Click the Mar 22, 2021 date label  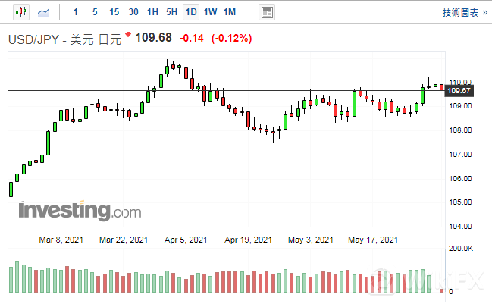click(124, 240)
